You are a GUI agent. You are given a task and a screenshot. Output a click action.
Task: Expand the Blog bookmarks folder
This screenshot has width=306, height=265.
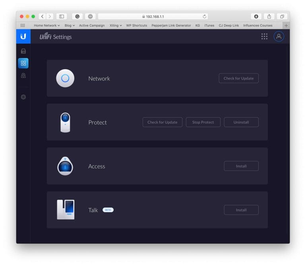(x=70, y=25)
